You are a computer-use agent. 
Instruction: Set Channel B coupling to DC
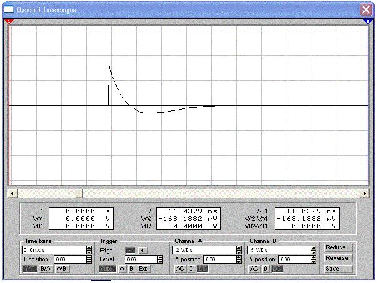tap(277, 269)
